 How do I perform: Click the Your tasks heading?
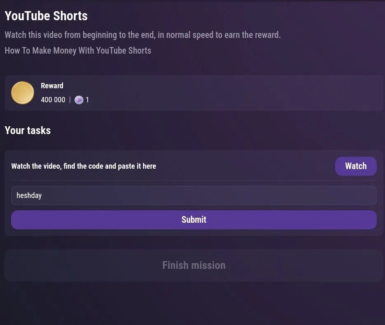pos(28,130)
